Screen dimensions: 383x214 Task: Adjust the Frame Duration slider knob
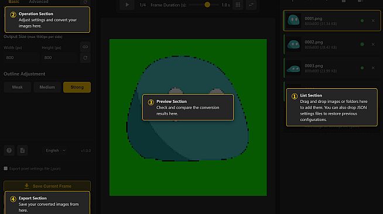point(207,5)
